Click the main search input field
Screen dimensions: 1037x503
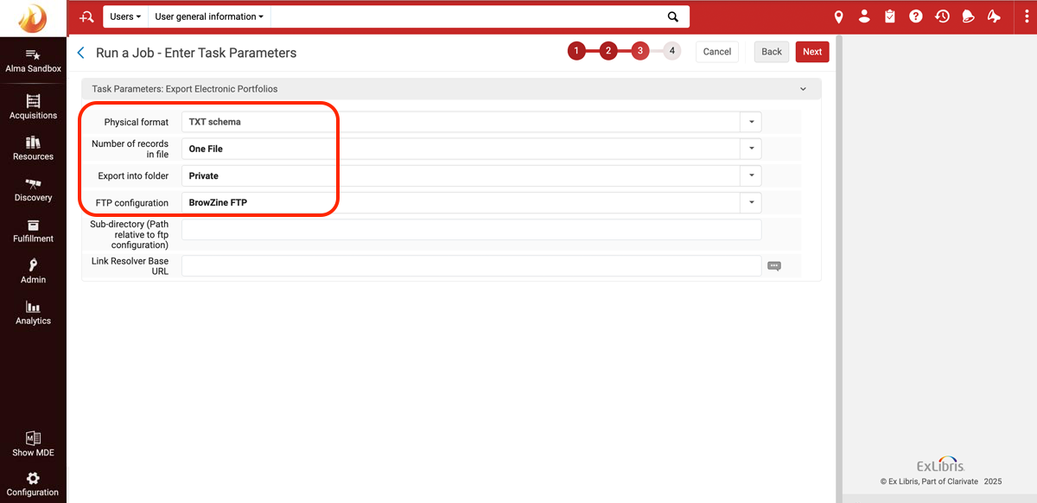point(467,16)
